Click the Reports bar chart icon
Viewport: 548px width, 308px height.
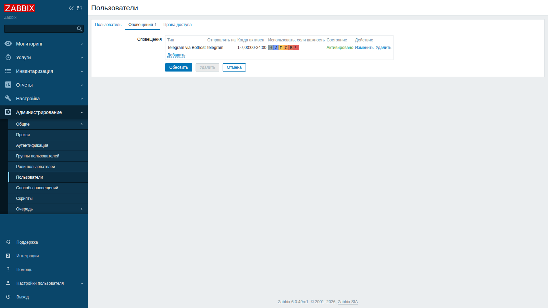pyautogui.click(x=8, y=85)
